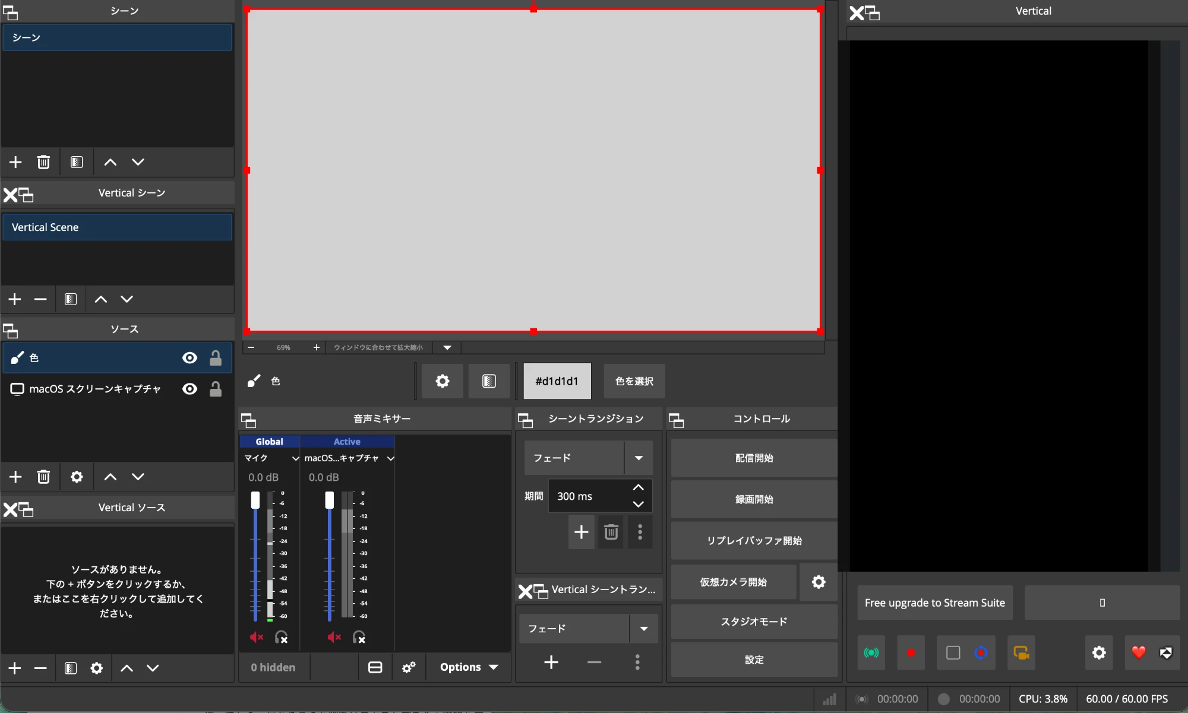Select the シーン scene item

[117, 37]
